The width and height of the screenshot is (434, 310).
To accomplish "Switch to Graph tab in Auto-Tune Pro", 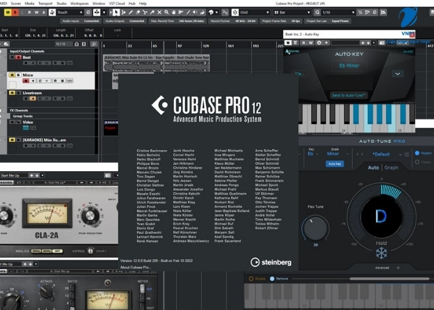I will [x=391, y=167].
